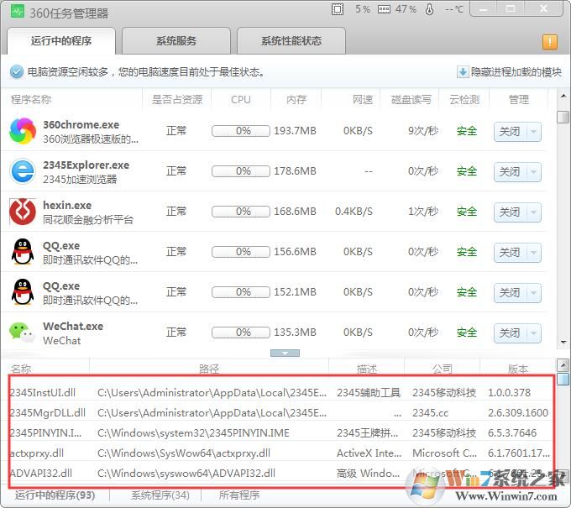Click 安全 status for 360chrome.exe
Viewport: 571px width, 508px height.
[x=467, y=131]
